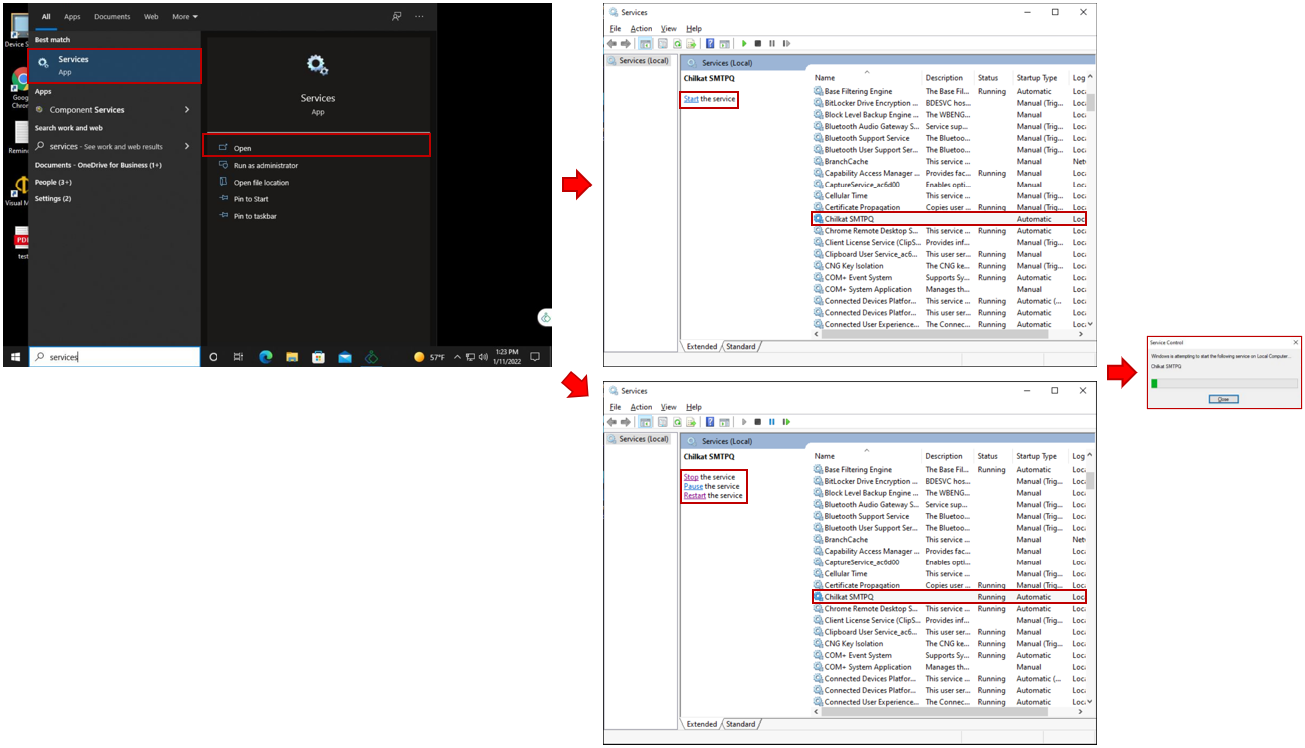1305x748 pixels.
Task: Switch to the Apps search tab
Action: [72, 17]
